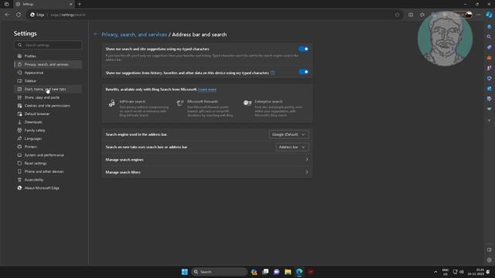495x278 pixels.
Task: Click the Languages icon in sidebar
Action: coord(19,138)
